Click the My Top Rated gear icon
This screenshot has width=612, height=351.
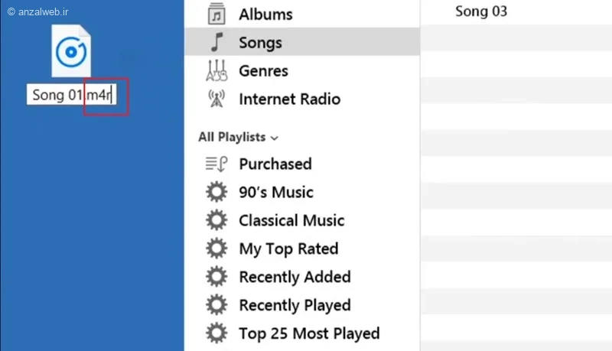click(x=216, y=249)
